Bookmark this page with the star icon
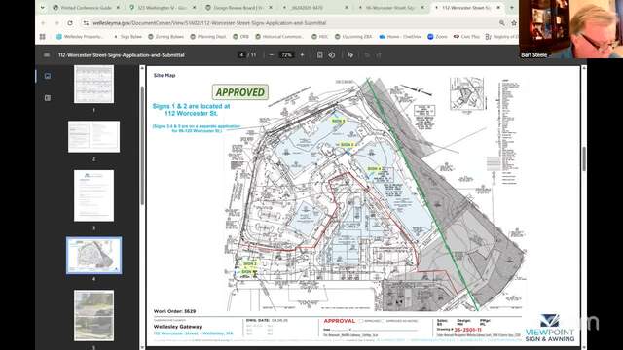Screen dimensions: 623x350 [x=514, y=23]
